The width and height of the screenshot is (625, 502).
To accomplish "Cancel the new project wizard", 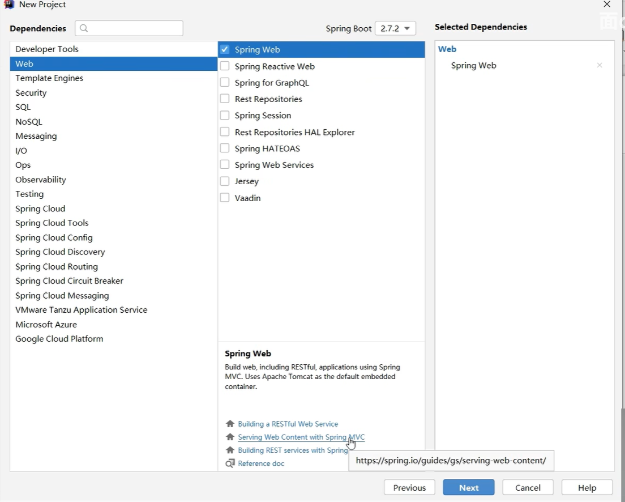I will pos(528,488).
